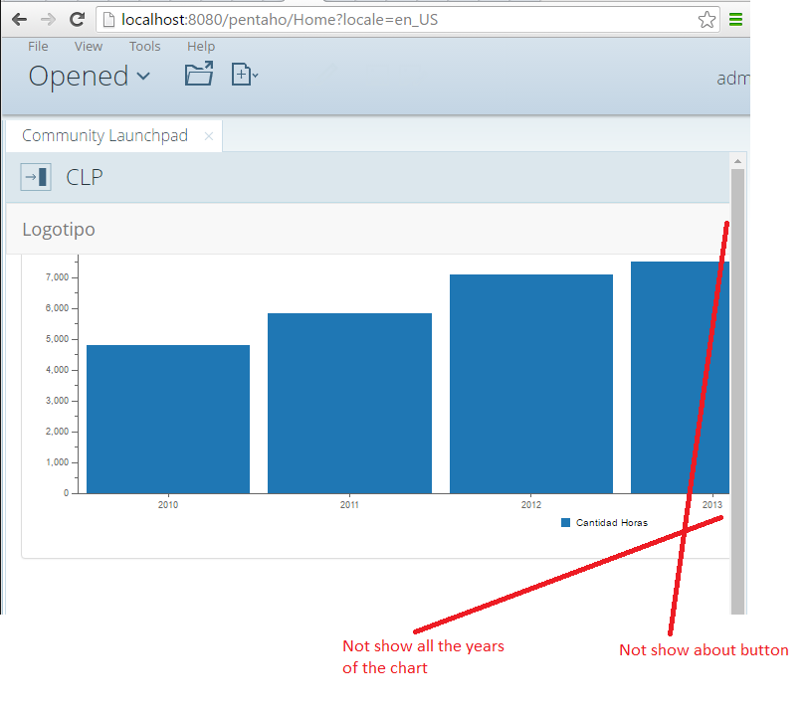This screenshot has width=809, height=713.
Task: Click the vertical scrollbar thumb
Action: click(x=737, y=392)
